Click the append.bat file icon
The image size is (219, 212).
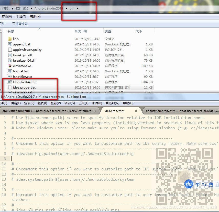(x=10, y=44)
